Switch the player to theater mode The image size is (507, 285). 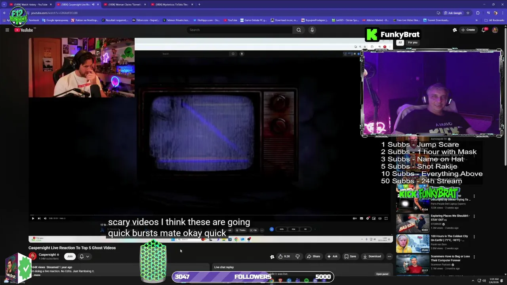[x=380, y=218]
